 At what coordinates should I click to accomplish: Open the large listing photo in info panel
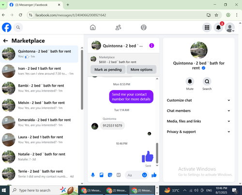(x=199, y=50)
